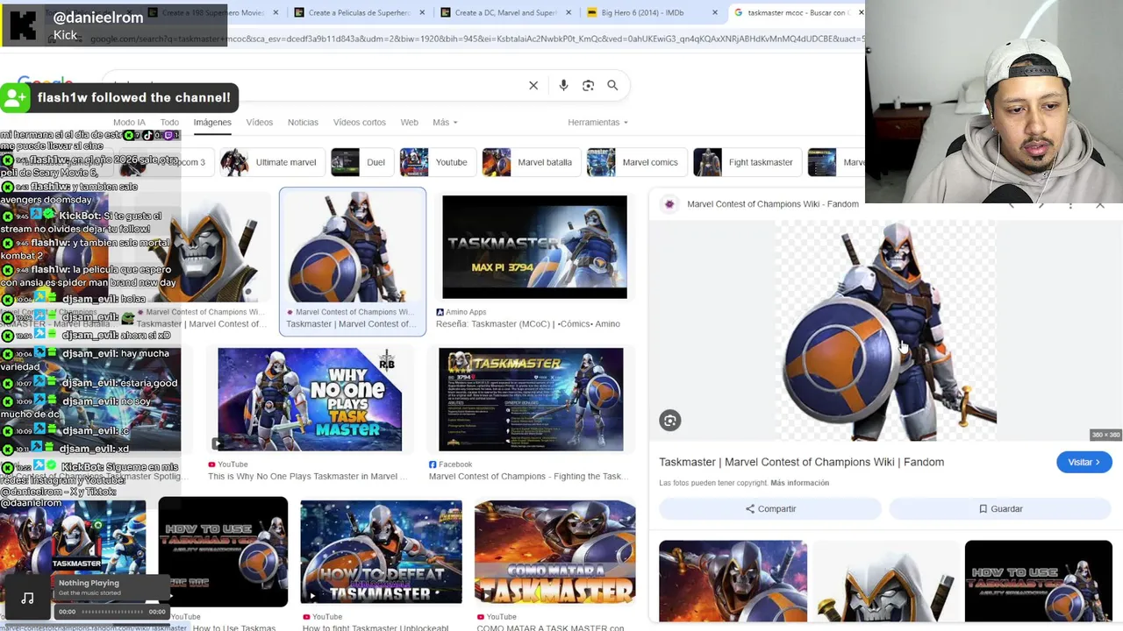Click the Guardar save button
1123x631 pixels.
[1000, 508]
